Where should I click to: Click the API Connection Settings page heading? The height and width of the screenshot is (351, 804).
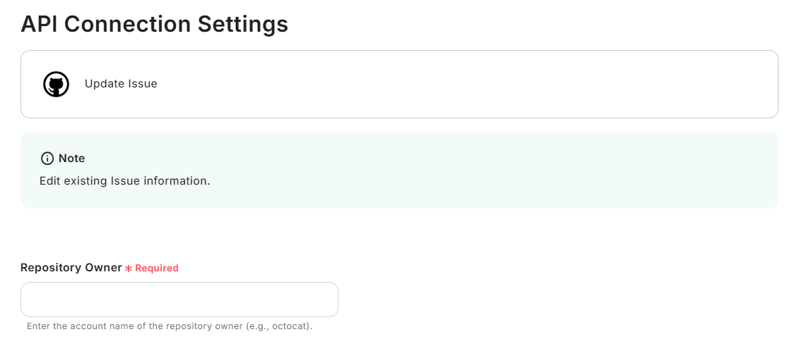pyautogui.click(x=155, y=24)
